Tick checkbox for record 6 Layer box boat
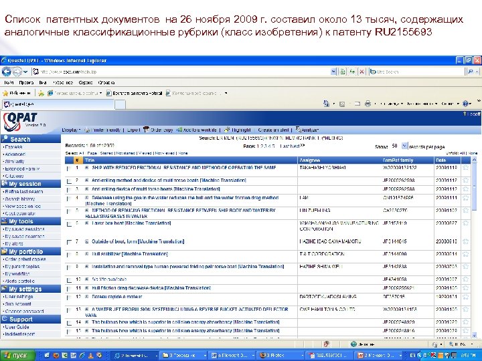Image resolution: width=482 pixels, height=361 pixels. pos(69,224)
